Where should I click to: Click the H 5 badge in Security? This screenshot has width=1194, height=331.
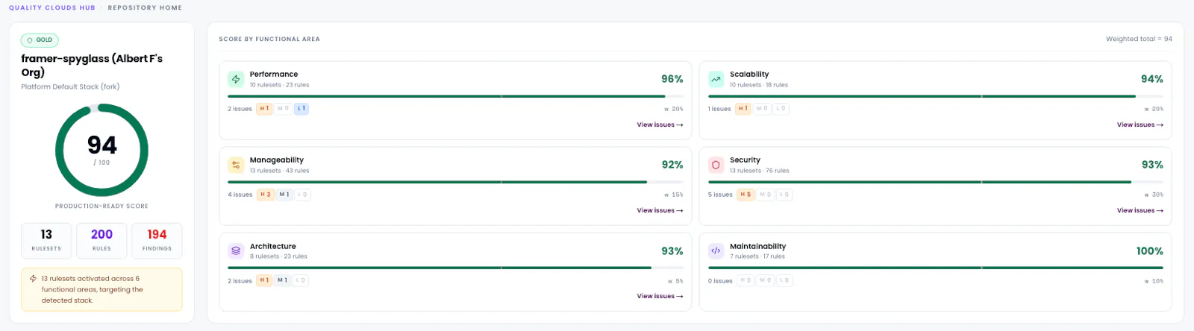tap(746, 195)
